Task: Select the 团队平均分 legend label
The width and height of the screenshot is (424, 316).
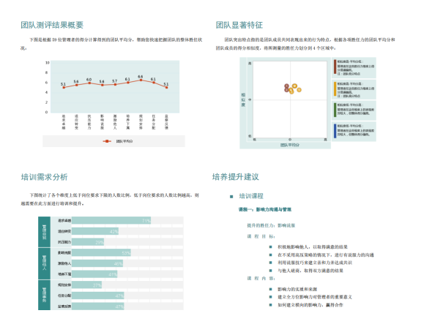Action: point(124,141)
